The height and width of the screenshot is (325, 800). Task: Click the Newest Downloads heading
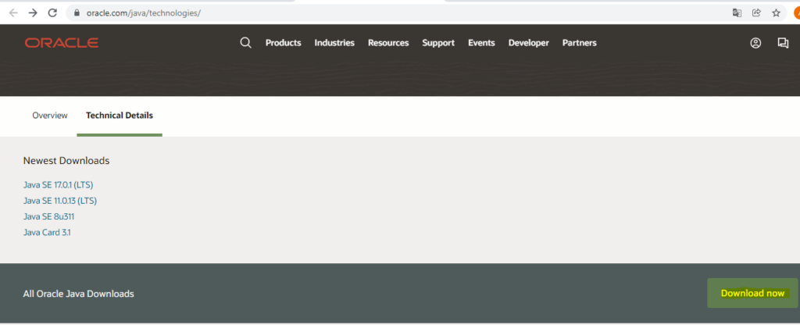click(66, 161)
